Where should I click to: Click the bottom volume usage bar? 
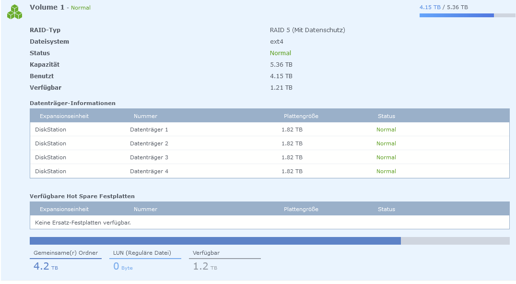click(x=270, y=240)
